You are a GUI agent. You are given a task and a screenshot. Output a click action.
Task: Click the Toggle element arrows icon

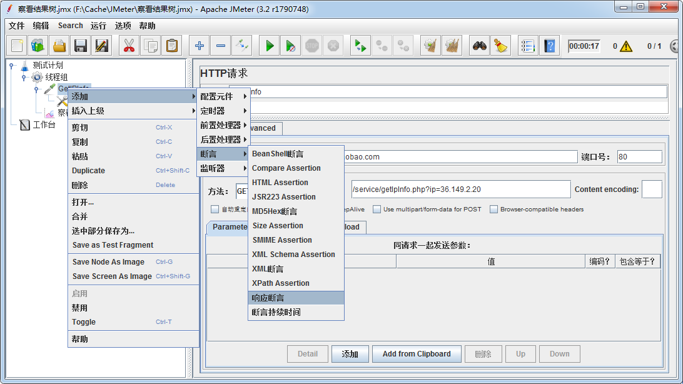click(x=242, y=46)
